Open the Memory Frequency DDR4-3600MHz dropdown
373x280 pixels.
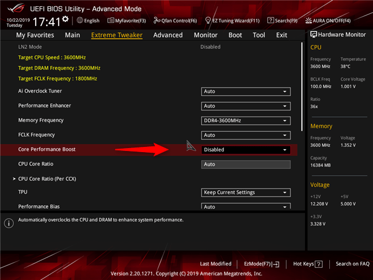click(246, 120)
